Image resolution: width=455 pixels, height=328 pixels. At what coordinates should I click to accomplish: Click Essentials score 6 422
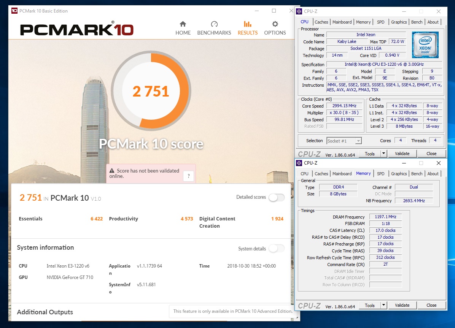[x=97, y=219]
